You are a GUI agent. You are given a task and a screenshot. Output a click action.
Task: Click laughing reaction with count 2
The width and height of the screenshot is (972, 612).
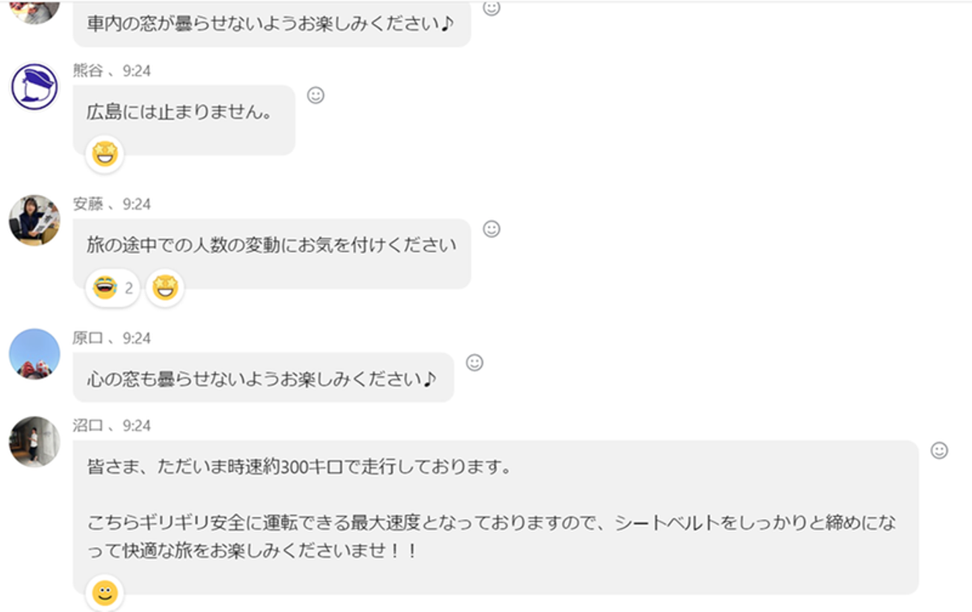tap(112, 288)
